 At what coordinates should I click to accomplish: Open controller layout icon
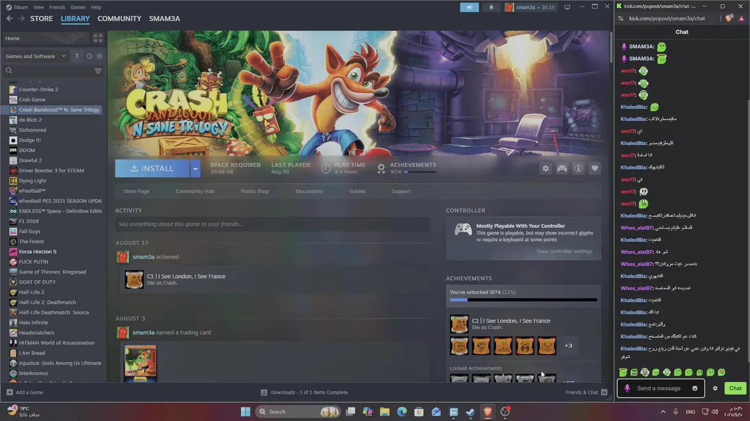coord(562,168)
